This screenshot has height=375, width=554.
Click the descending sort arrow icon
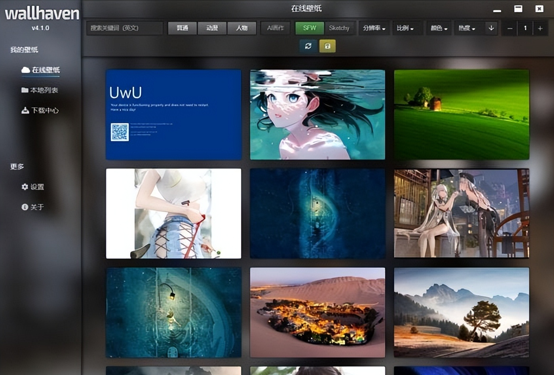[491, 28]
